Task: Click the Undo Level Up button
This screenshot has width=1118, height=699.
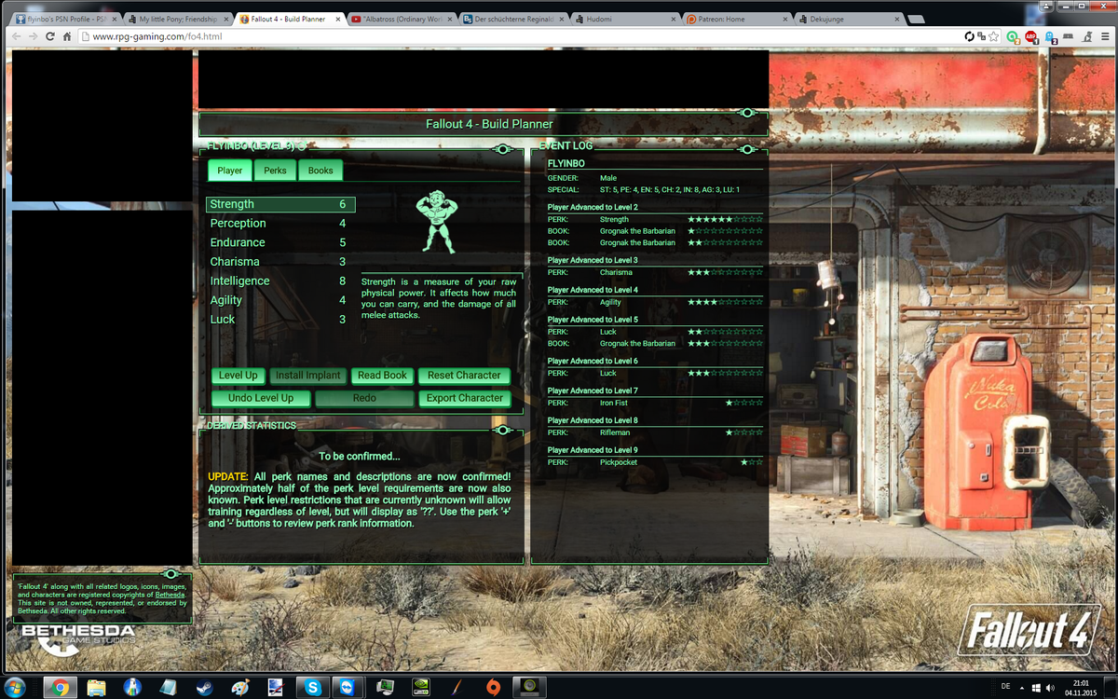Action: click(x=261, y=398)
